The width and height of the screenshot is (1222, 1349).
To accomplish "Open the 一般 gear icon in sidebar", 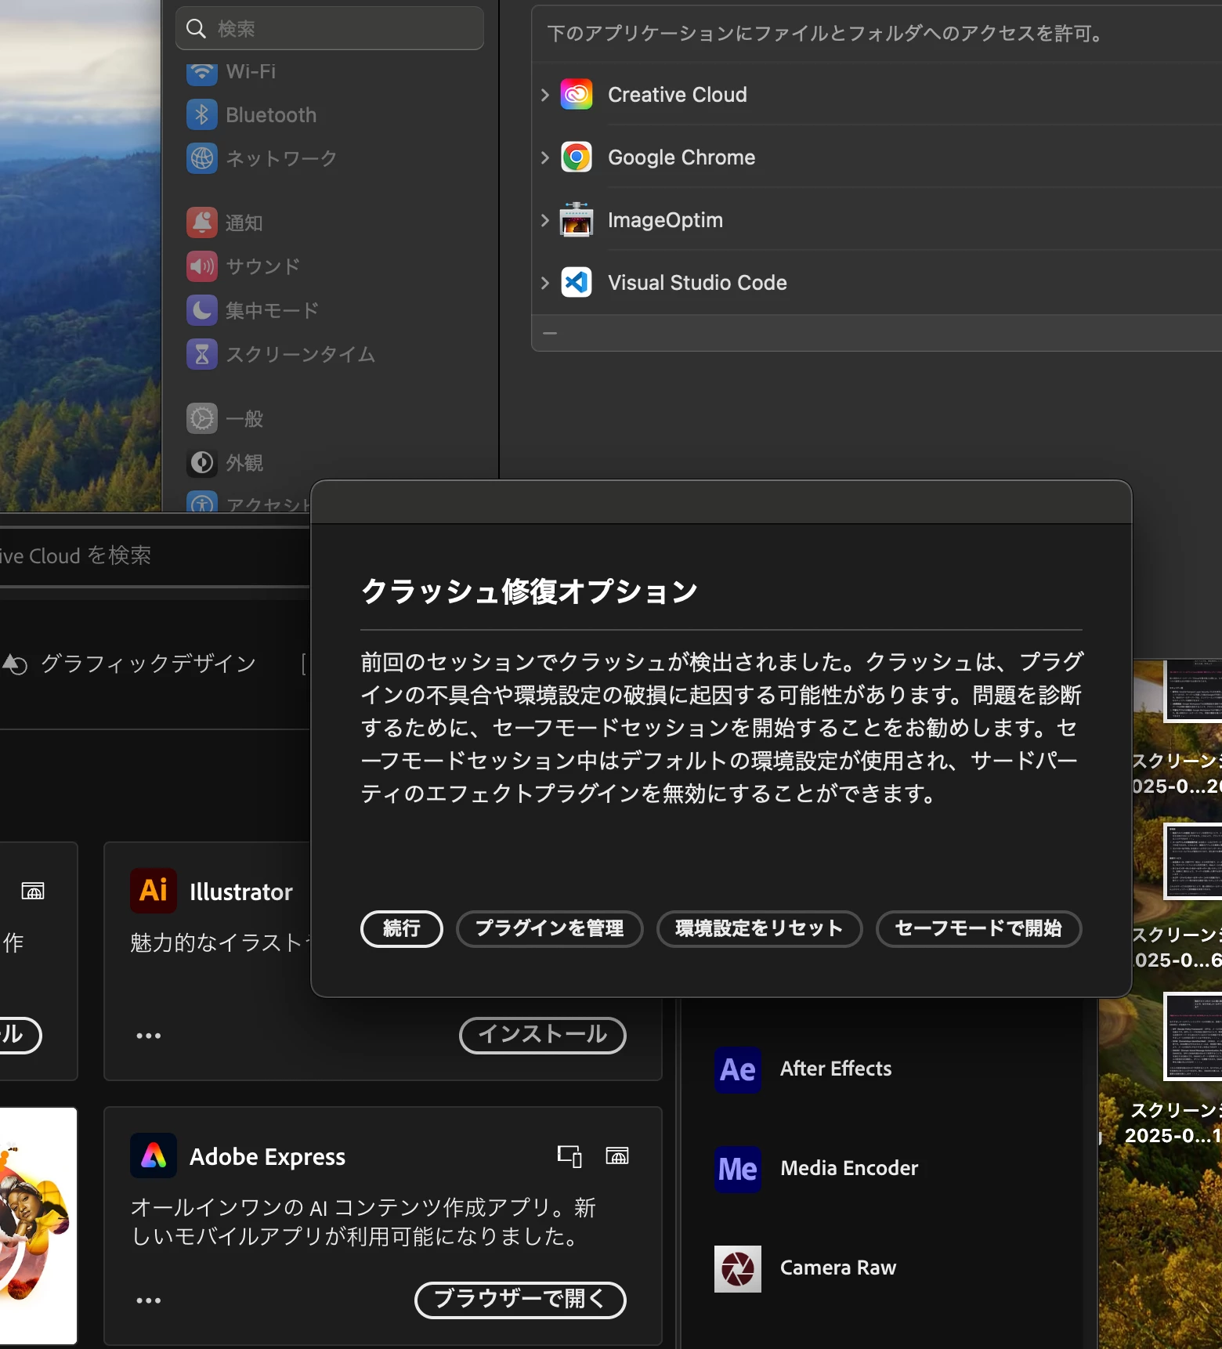I will [202, 418].
